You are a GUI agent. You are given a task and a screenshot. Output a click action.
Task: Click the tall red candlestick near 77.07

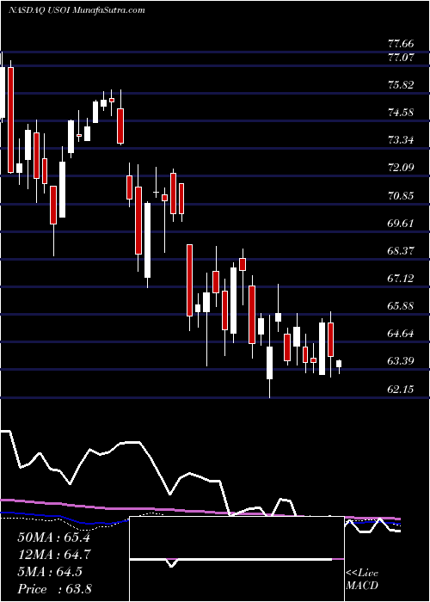(10, 120)
